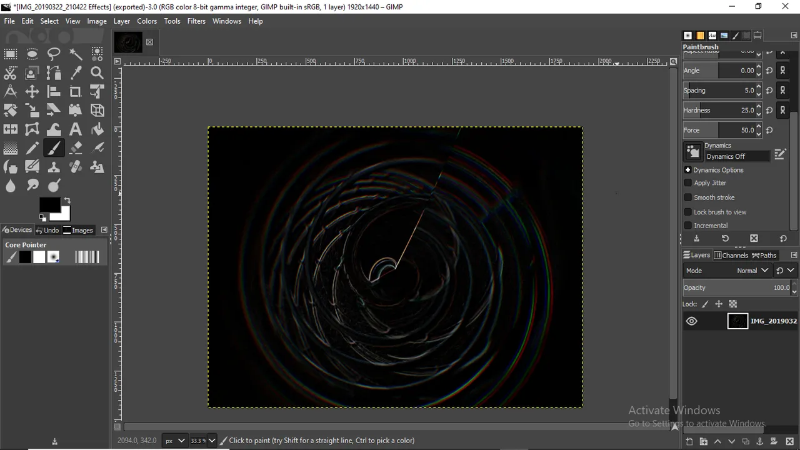This screenshot has height=450, width=800.
Task: Open the Devices dock tab menu
Action: point(104,230)
